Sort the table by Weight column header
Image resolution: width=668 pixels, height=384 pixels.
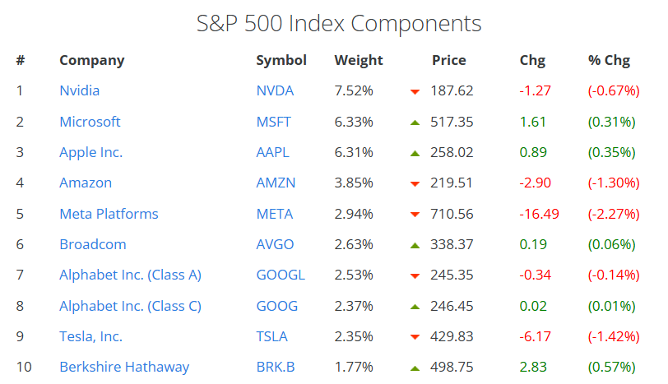pyautogui.click(x=359, y=60)
